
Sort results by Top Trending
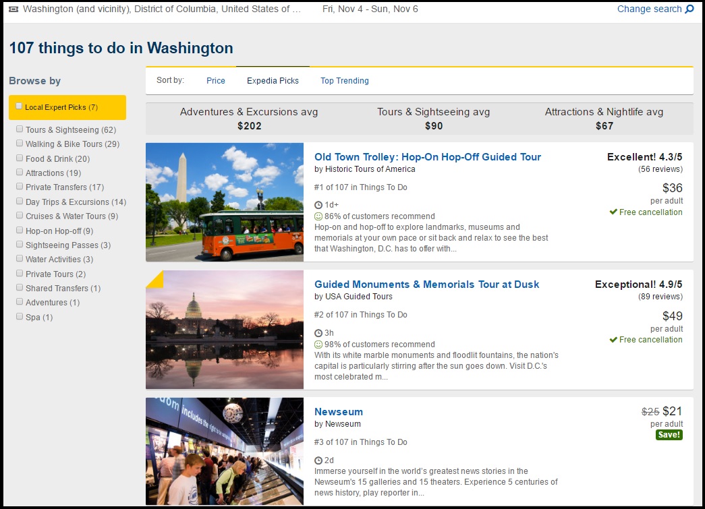click(x=344, y=80)
